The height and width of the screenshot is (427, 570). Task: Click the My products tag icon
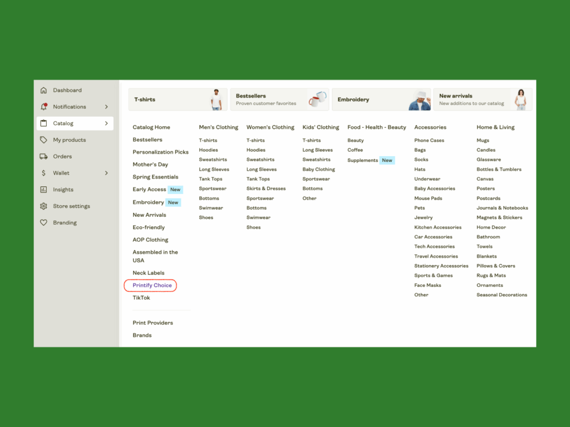(x=43, y=140)
